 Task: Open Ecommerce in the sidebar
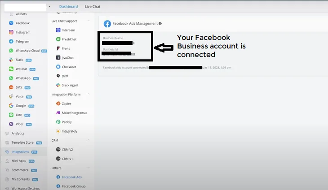20,170
